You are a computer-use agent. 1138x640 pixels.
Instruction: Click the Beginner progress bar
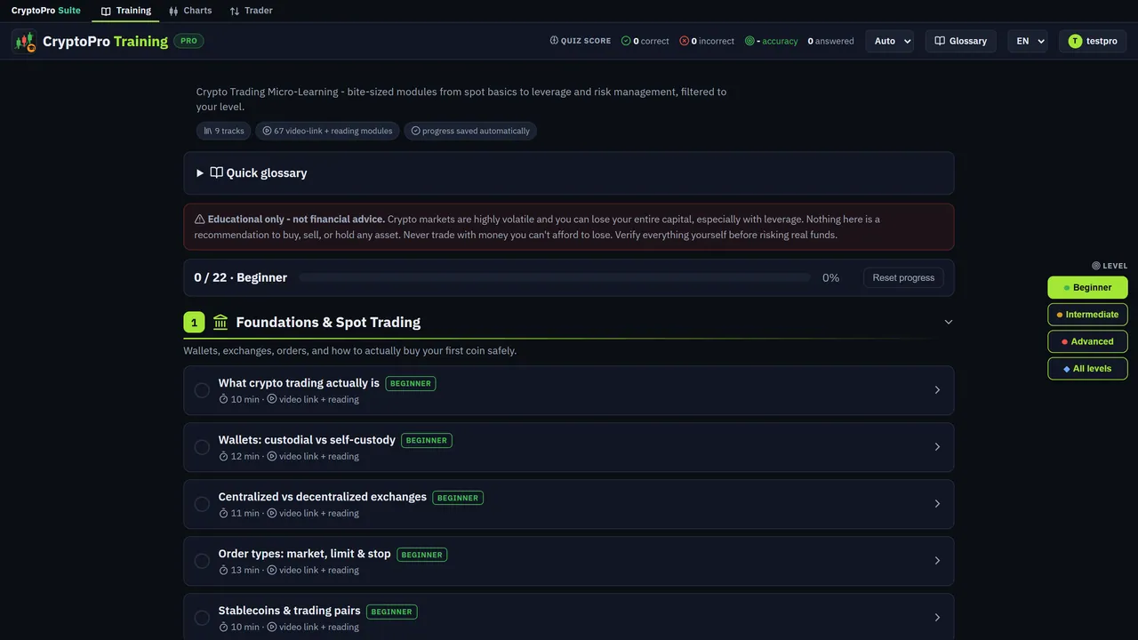[x=555, y=277]
